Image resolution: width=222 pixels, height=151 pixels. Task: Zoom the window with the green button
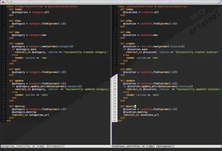pyautogui.click(x=11, y=2)
